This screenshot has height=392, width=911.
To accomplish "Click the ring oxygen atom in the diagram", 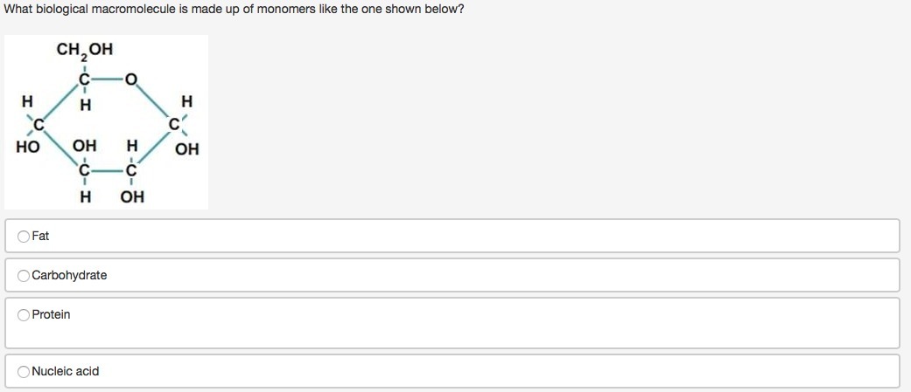I will point(132,79).
